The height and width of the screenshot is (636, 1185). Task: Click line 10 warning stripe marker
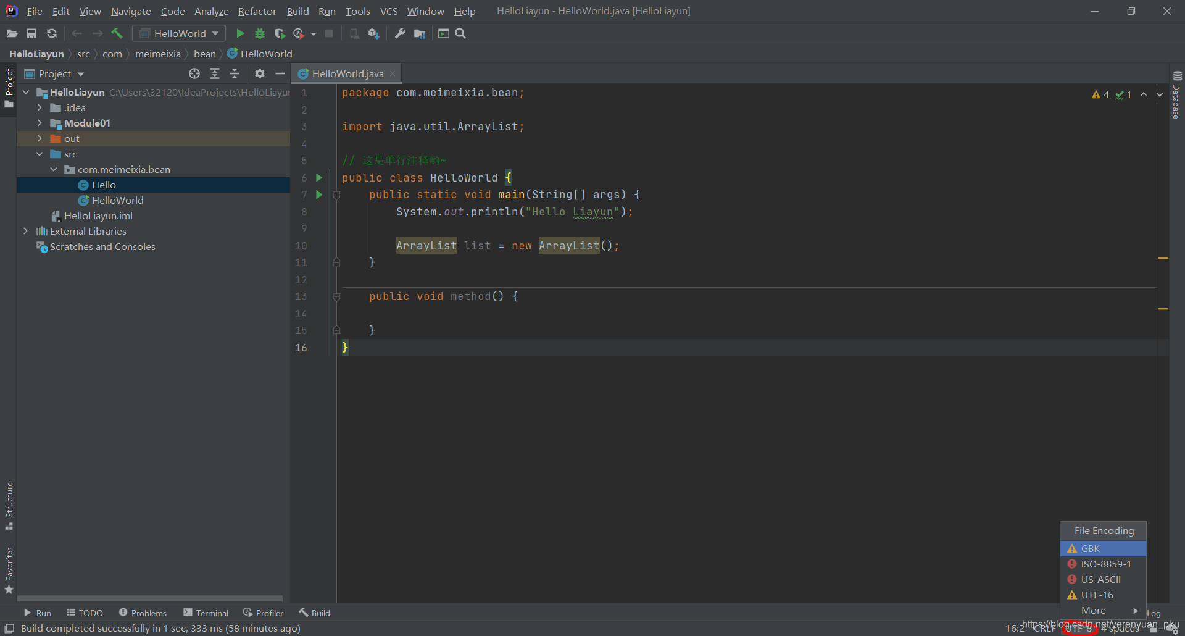1163,257
